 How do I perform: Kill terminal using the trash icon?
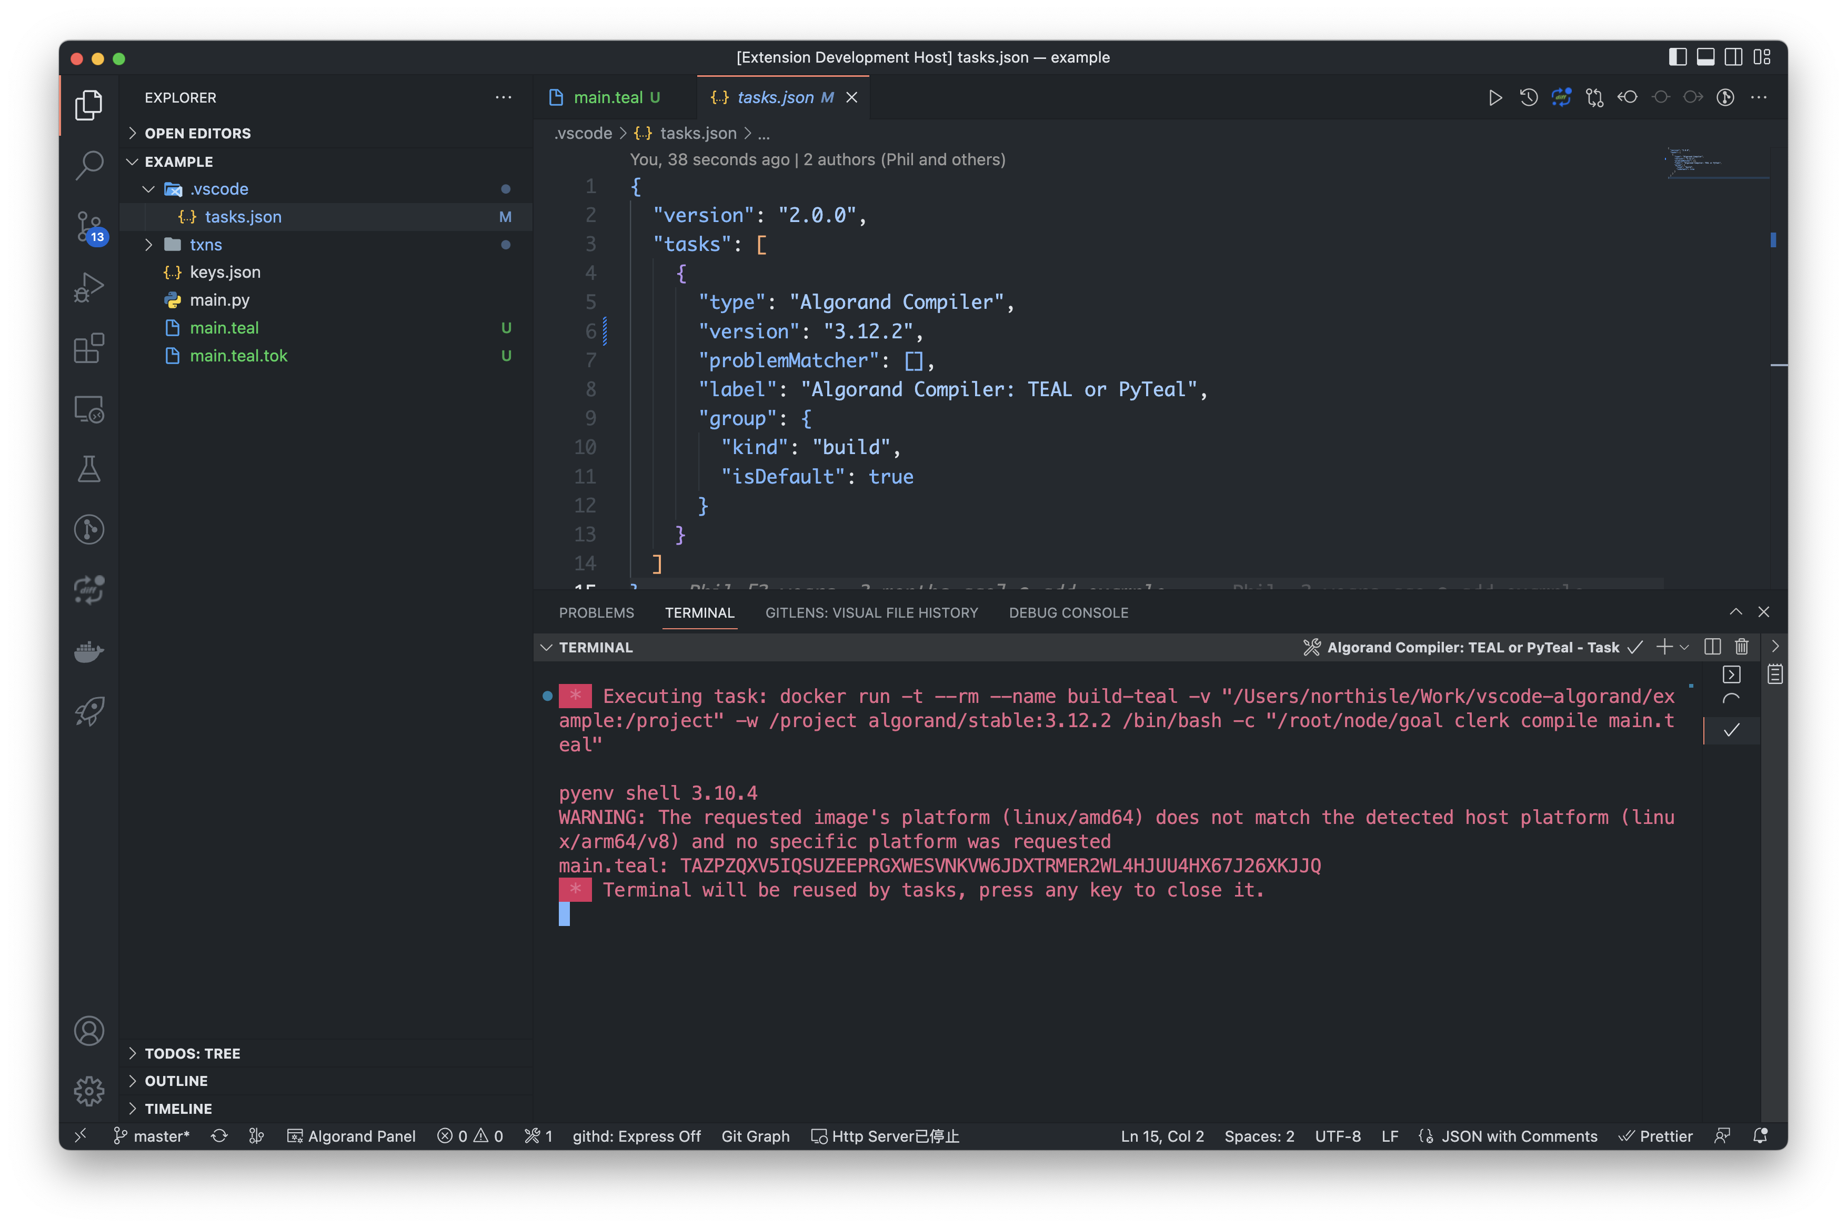pos(1741,647)
